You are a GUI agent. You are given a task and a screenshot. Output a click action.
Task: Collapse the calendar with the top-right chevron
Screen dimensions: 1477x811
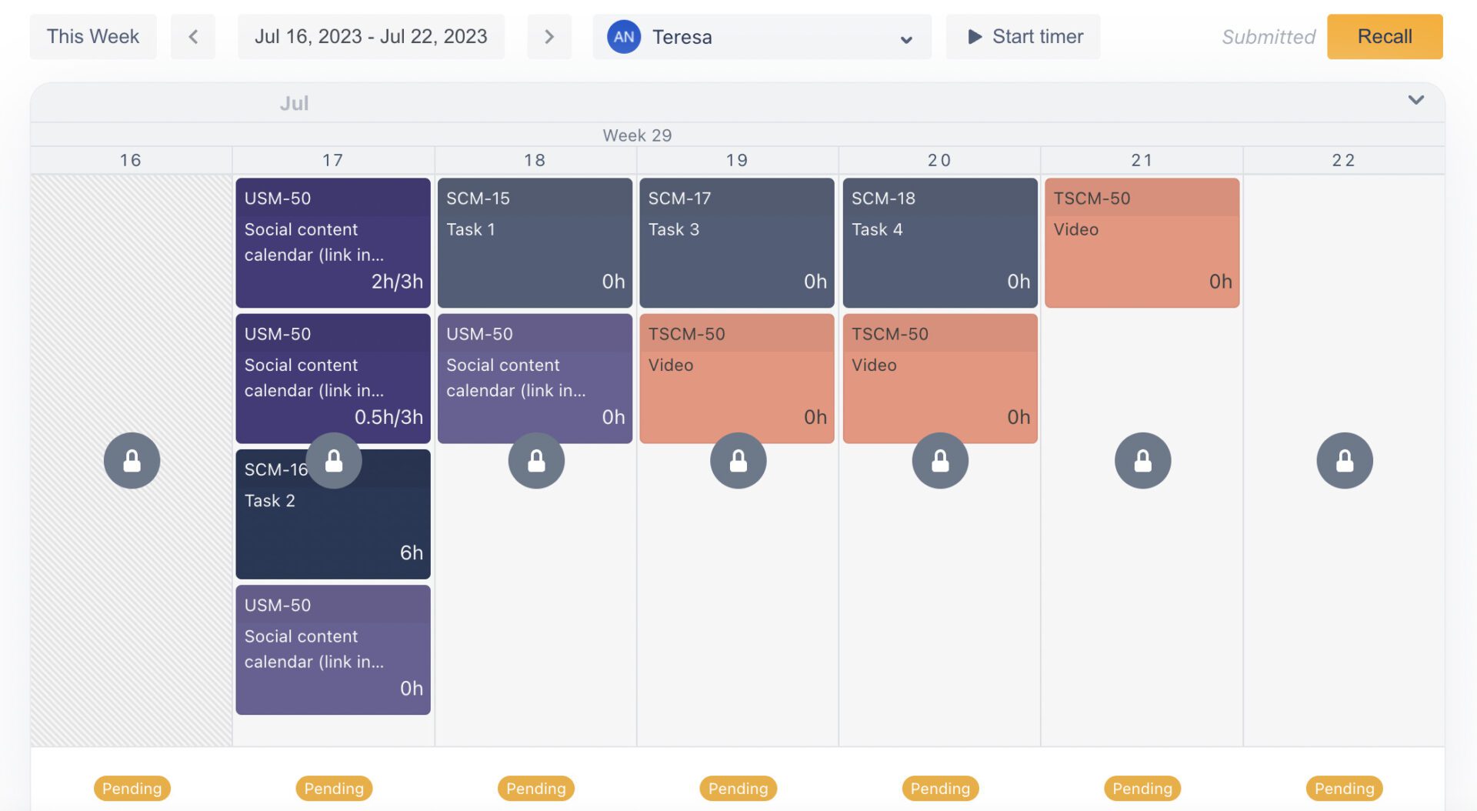pos(1415,99)
